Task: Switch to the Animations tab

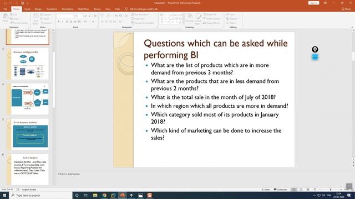Action: pos(68,9)
